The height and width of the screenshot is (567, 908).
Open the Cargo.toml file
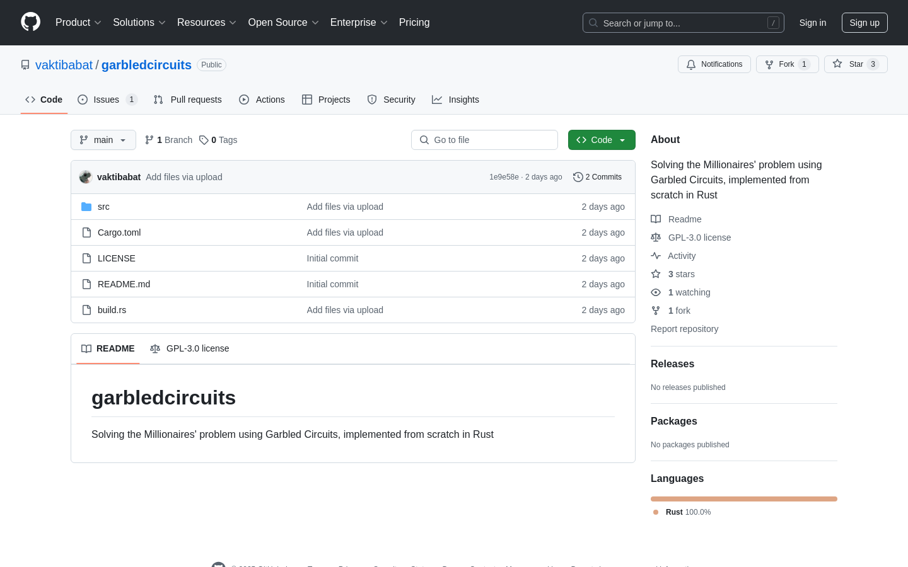(x=119, y=232)
